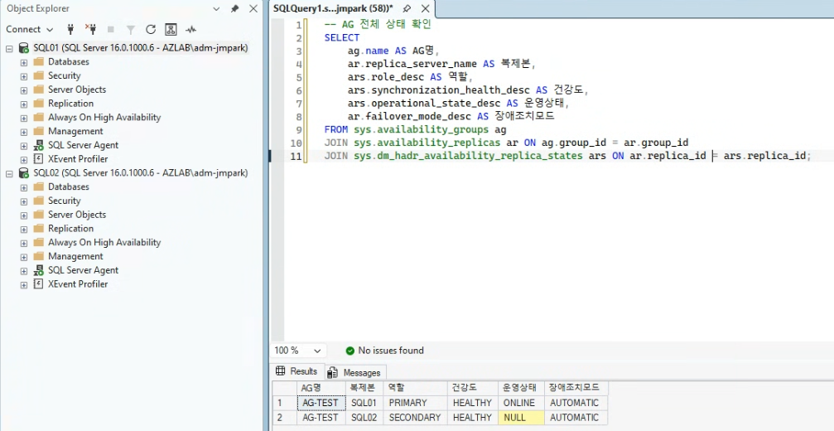834x431 pixels.
Task: Click the Security folder icon under SQL02
Action: [38, 201]
